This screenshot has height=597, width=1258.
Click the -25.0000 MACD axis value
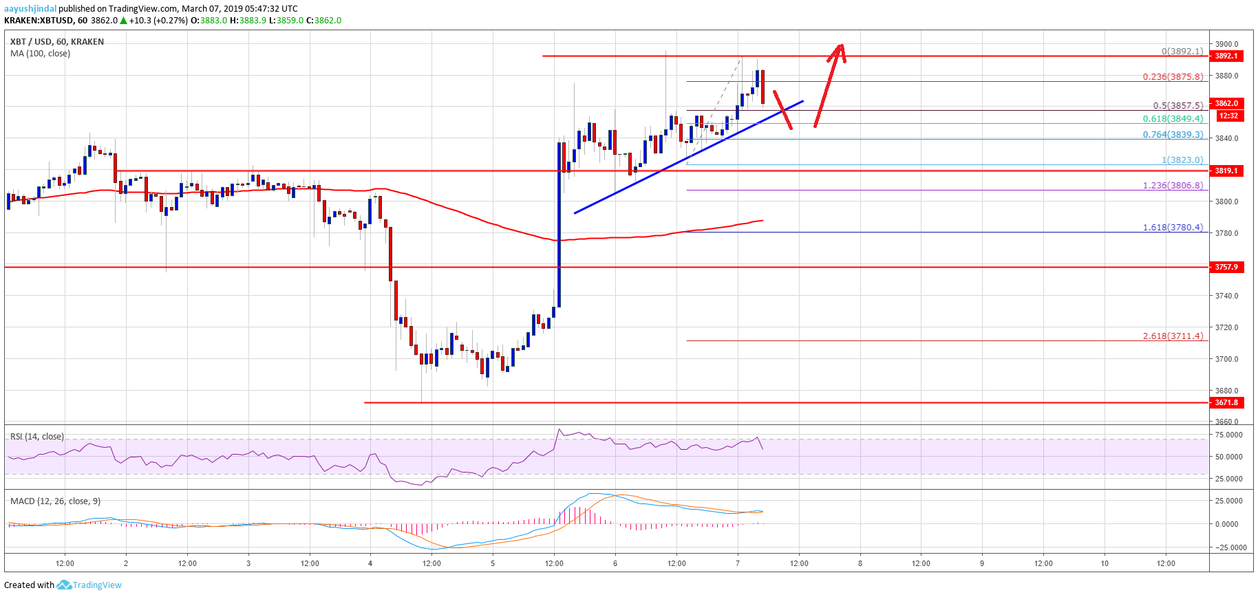coord(1230,547)
